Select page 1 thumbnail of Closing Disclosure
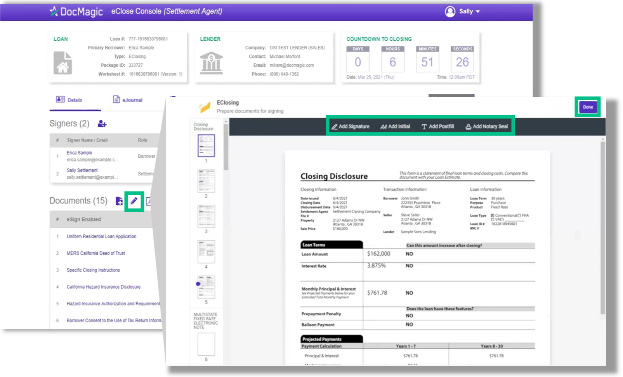The image size is (623, 377). [206, 145]
